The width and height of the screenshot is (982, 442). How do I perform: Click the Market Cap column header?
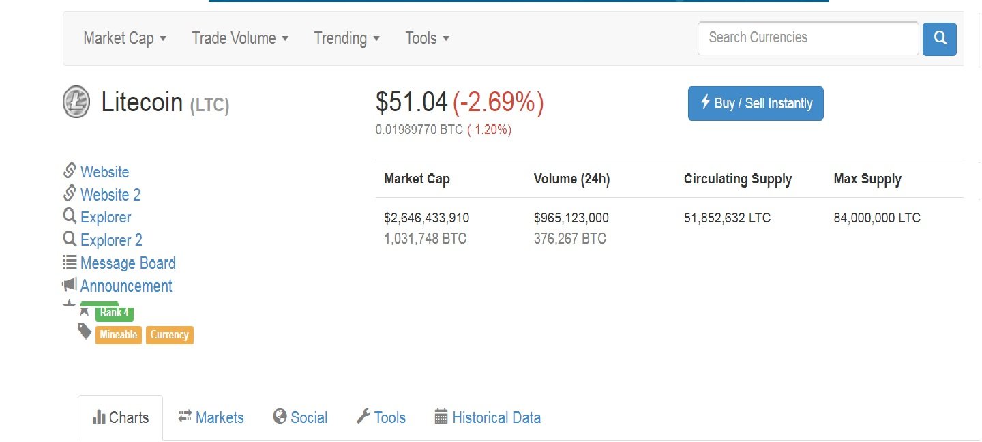pyautogui.click(x=417, y=179)
